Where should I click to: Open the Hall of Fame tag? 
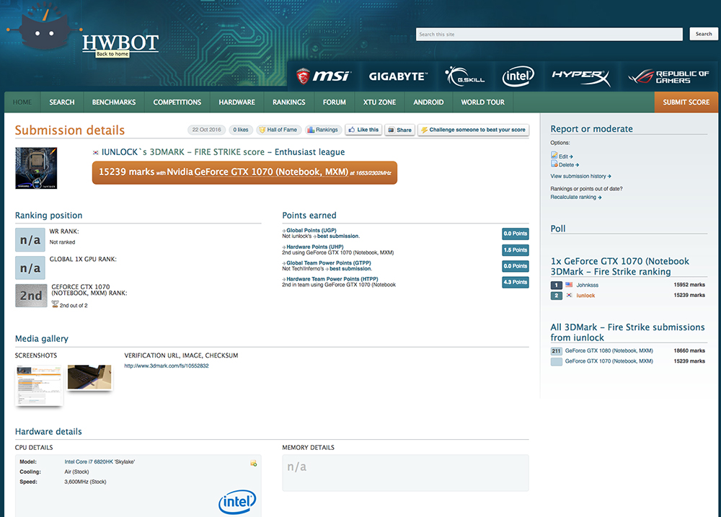click(x=278, y=130)
